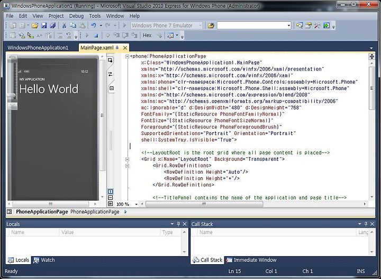Click the Paste toolbar icon

(82, 25)
